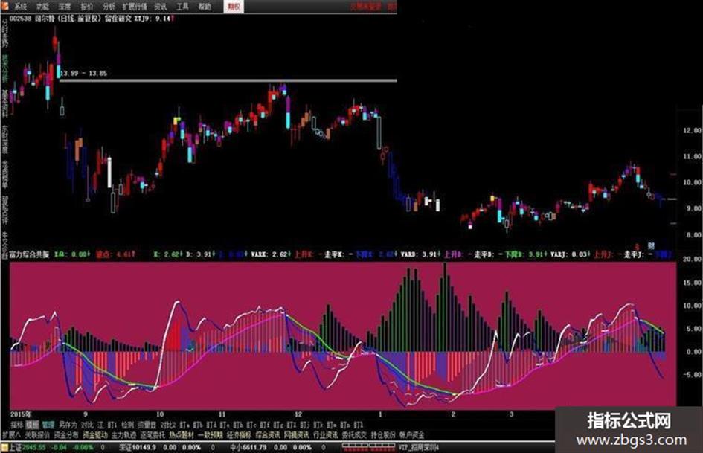Viewport: 703px width, 453px height.
Task: Click the yellow icon beside 上证 in status bar
Action: (x=4, y=447)
